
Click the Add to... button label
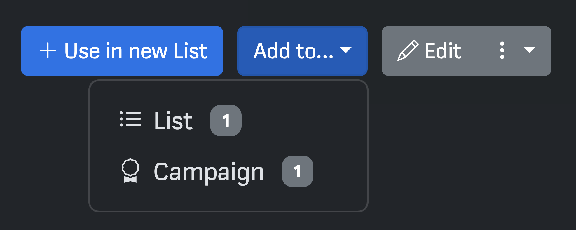[293, 51]
